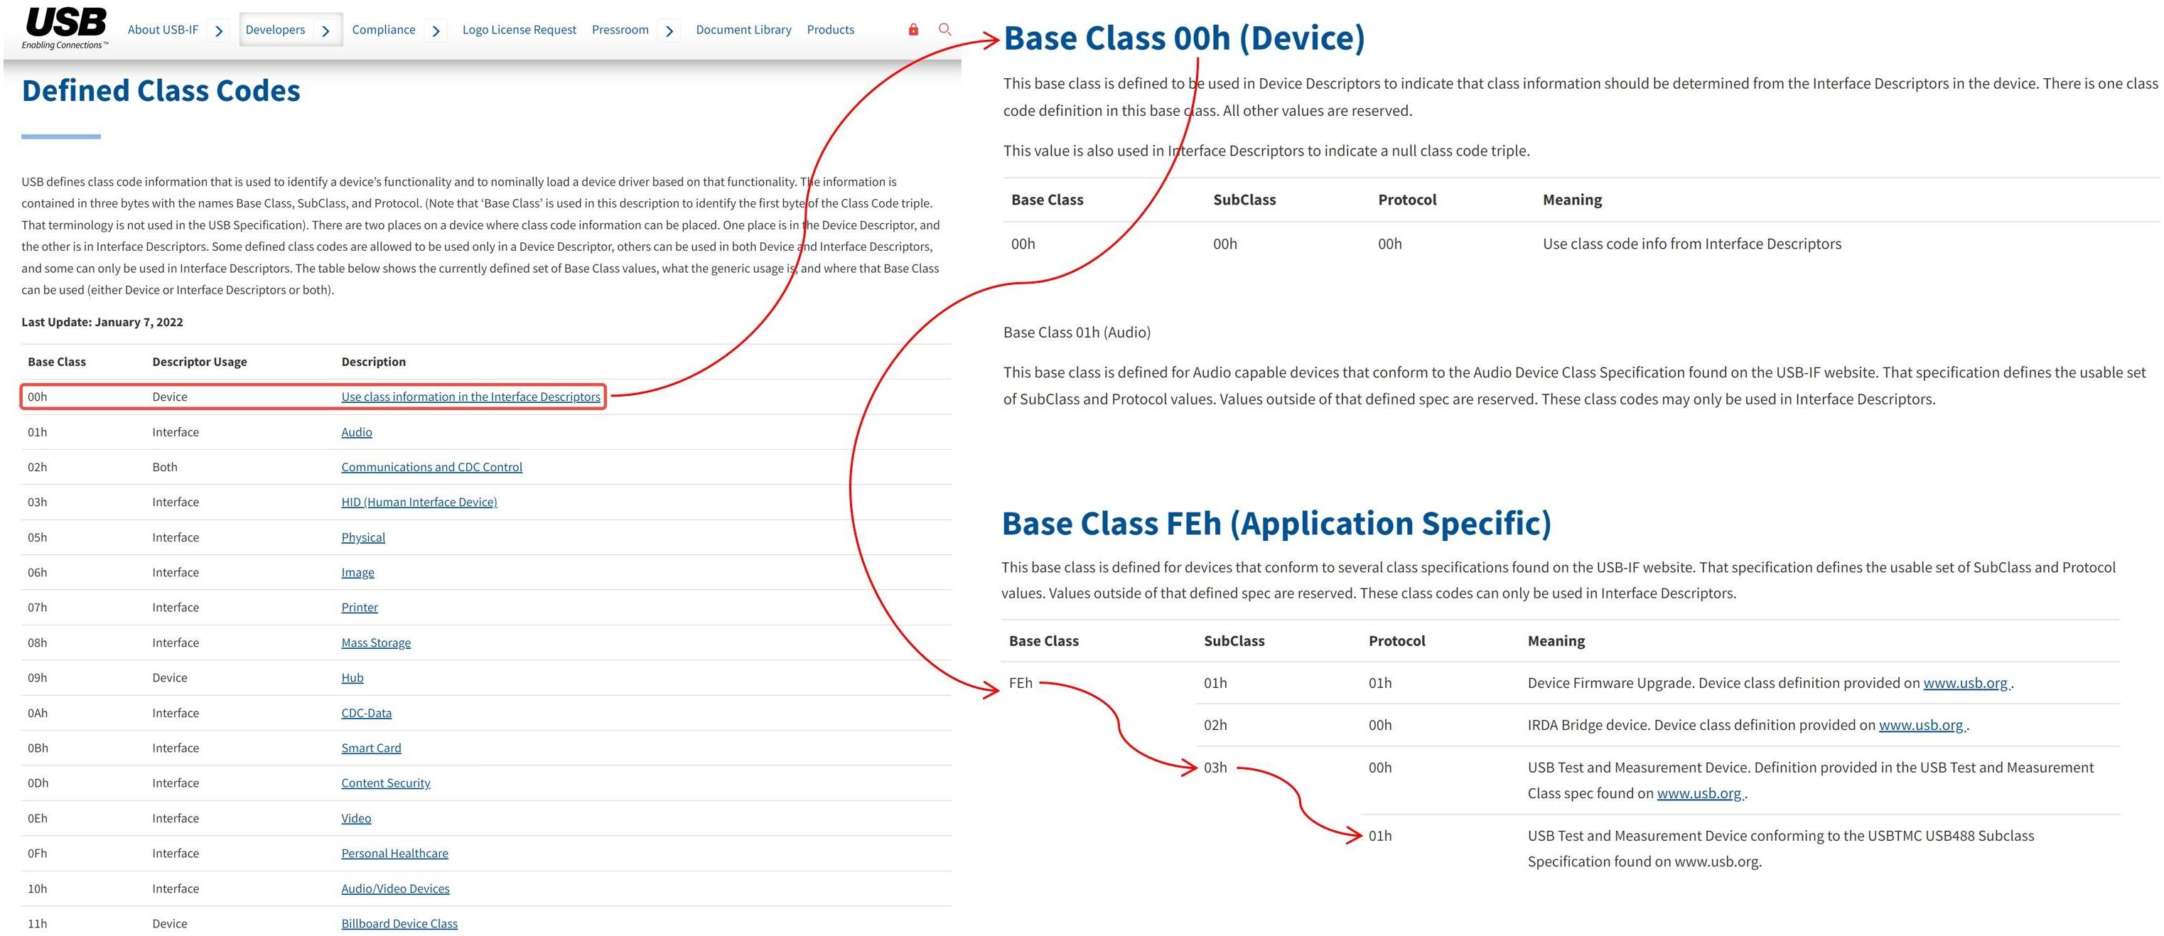Open Use class information in Interface Descriptors link
This screenshot has height=936, width=2164.
point(470,397)
